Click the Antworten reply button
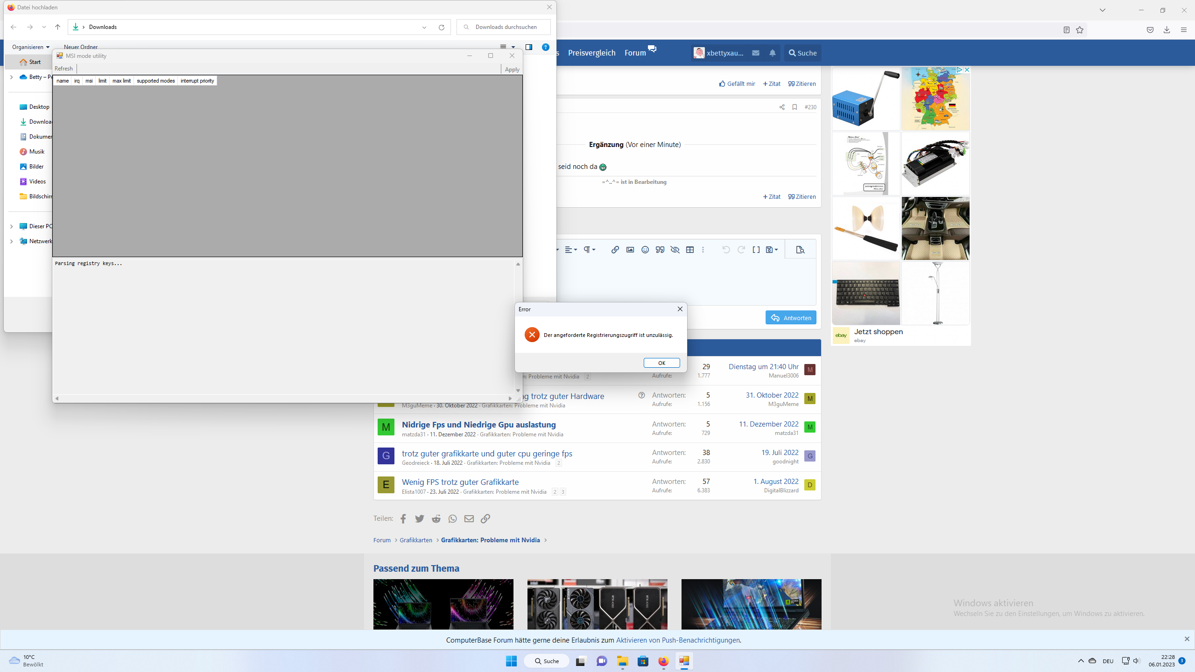 791,318
